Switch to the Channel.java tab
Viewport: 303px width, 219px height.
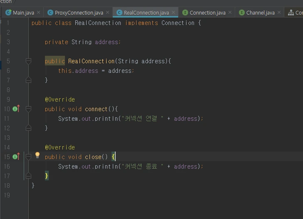260,13
